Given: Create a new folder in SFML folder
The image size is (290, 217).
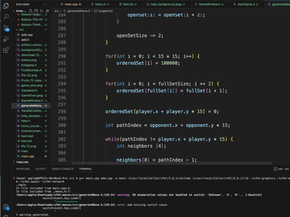Looking at the screenshot, I should click(36, 11).
